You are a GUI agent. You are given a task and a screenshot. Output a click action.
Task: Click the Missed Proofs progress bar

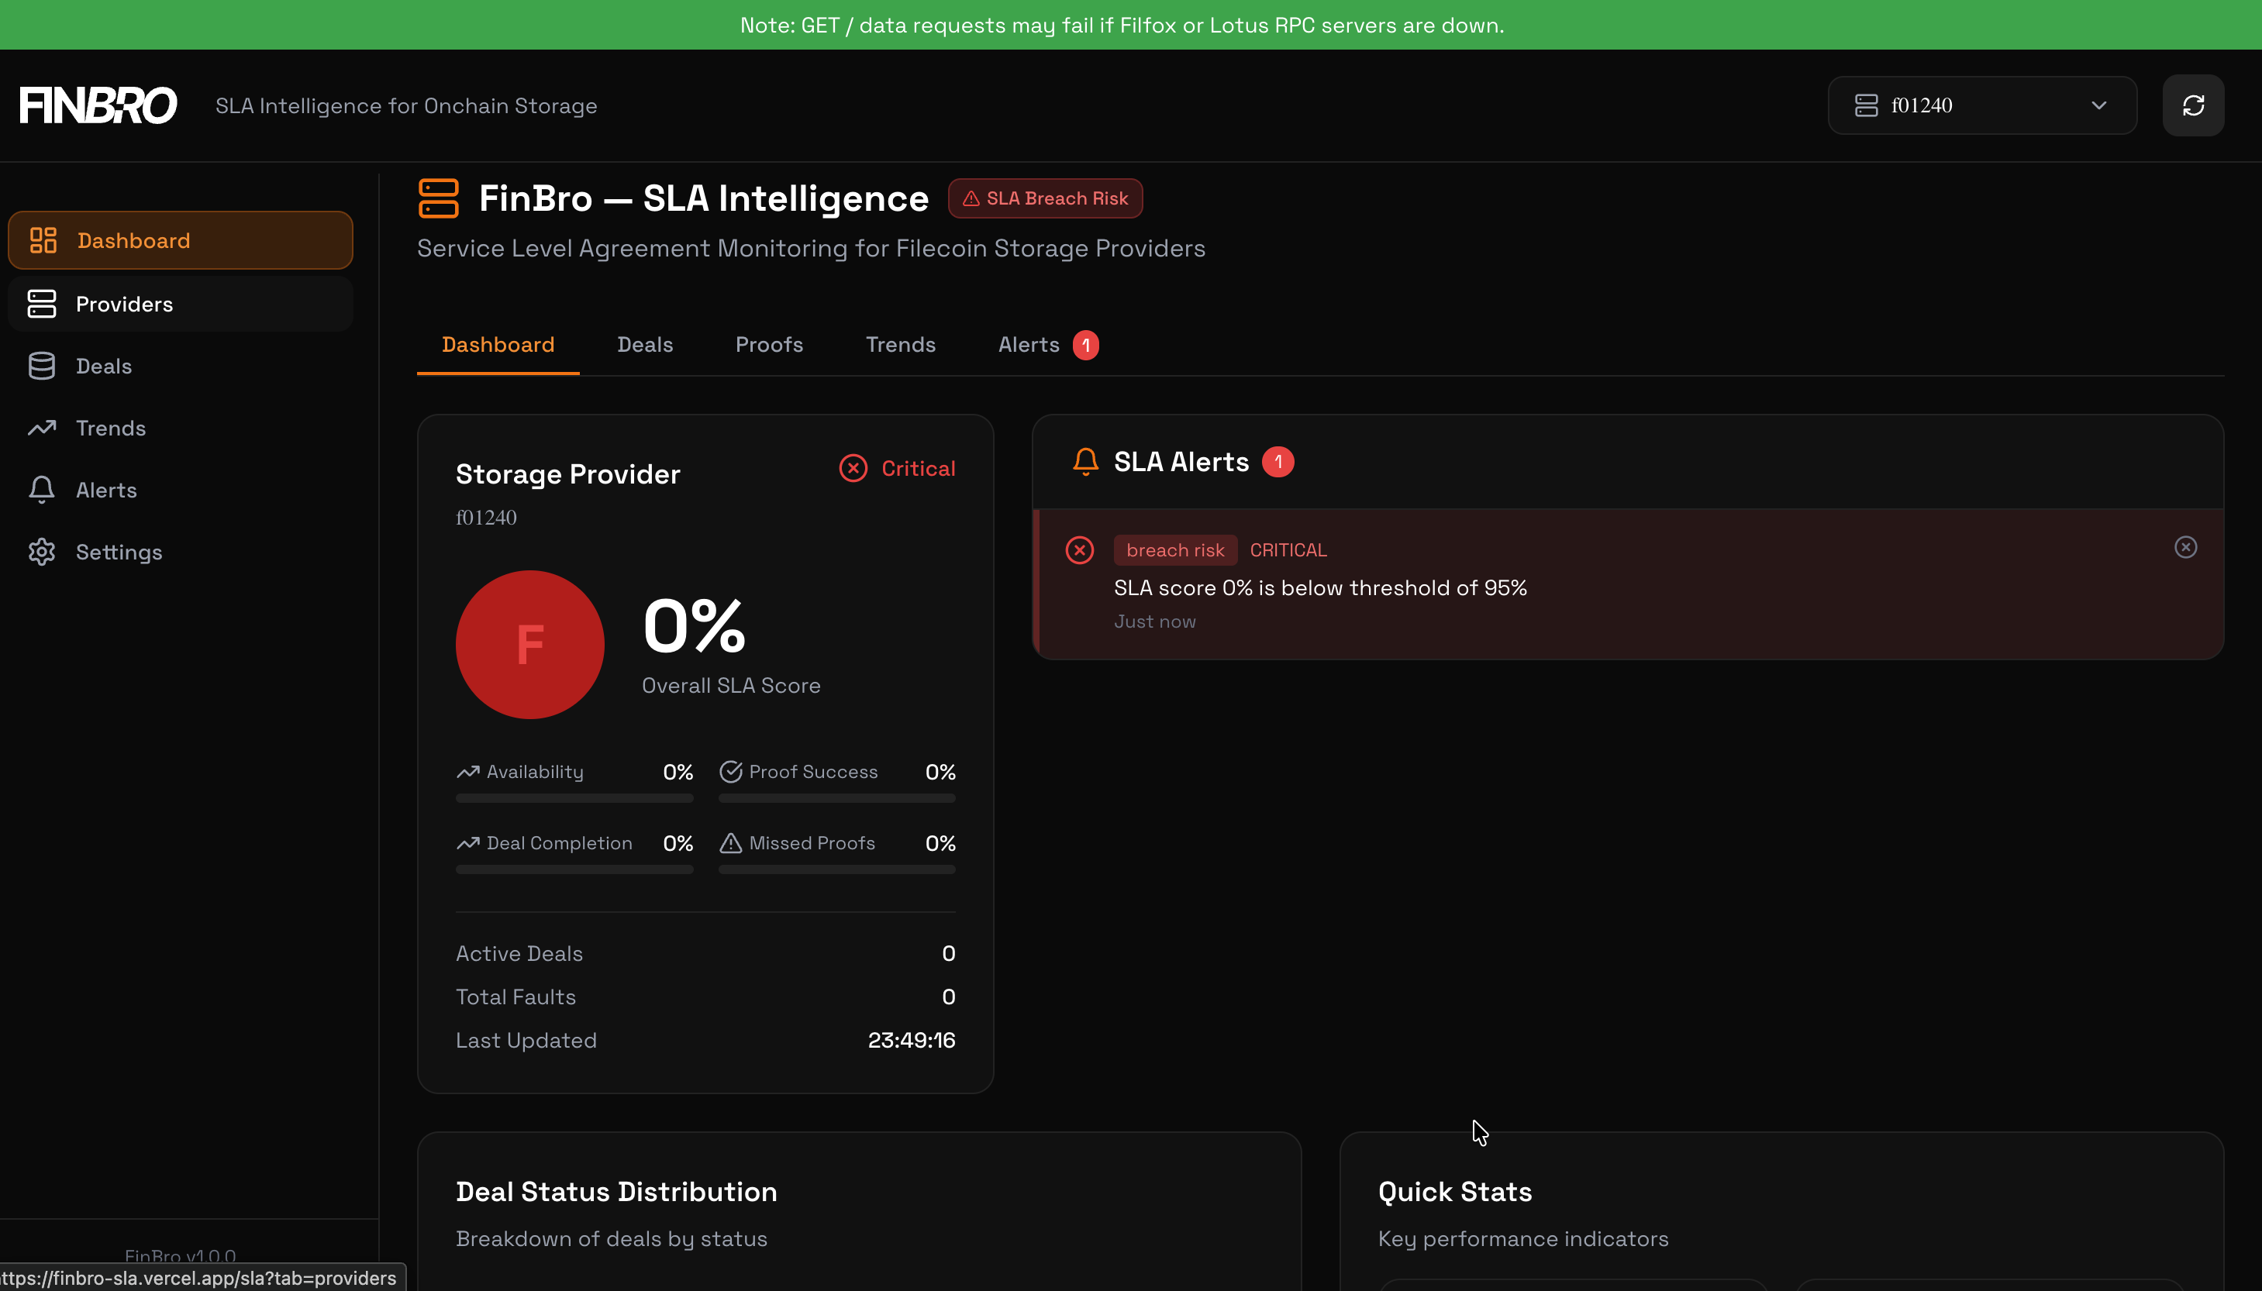(x=836, y=869)
